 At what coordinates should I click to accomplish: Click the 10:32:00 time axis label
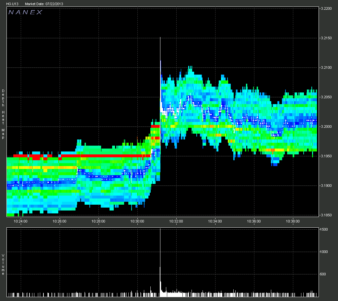(x=176, y=221)
